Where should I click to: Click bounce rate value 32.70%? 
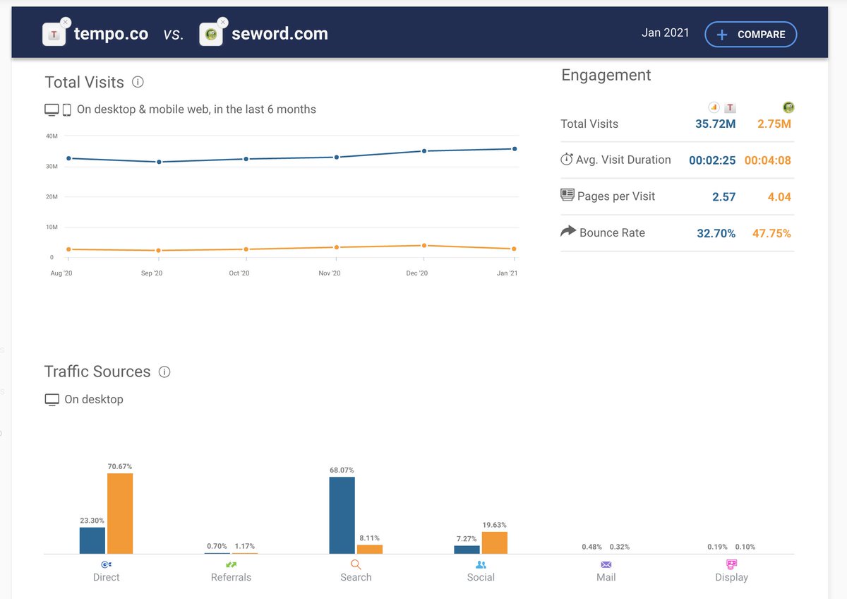coord(716,233)
